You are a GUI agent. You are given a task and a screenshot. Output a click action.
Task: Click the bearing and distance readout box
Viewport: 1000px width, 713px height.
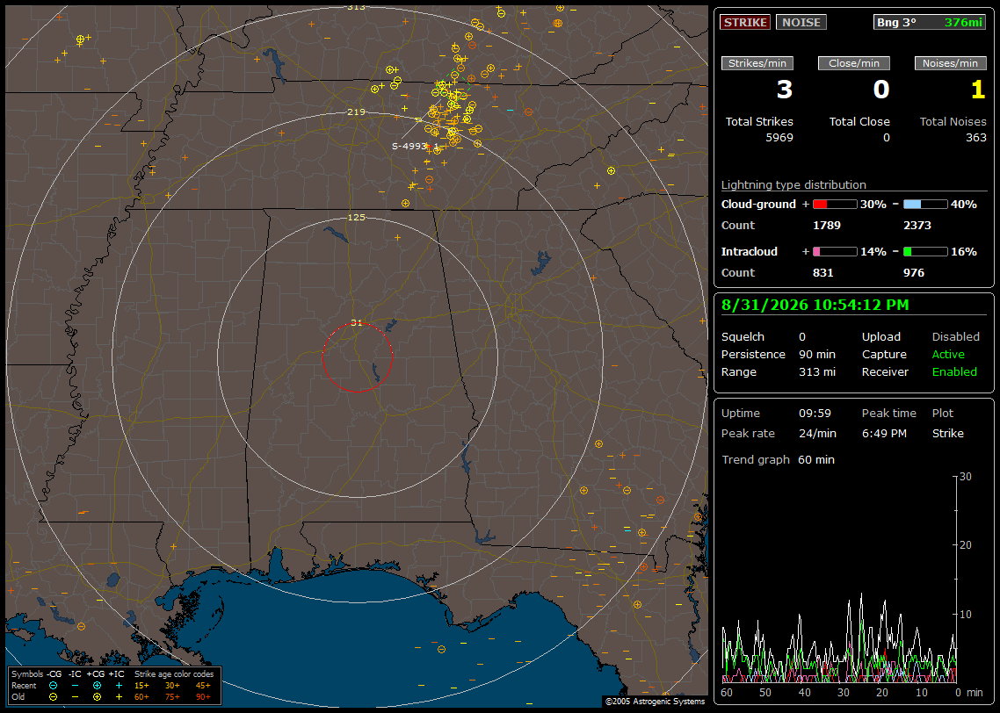(x=930, y=22)
